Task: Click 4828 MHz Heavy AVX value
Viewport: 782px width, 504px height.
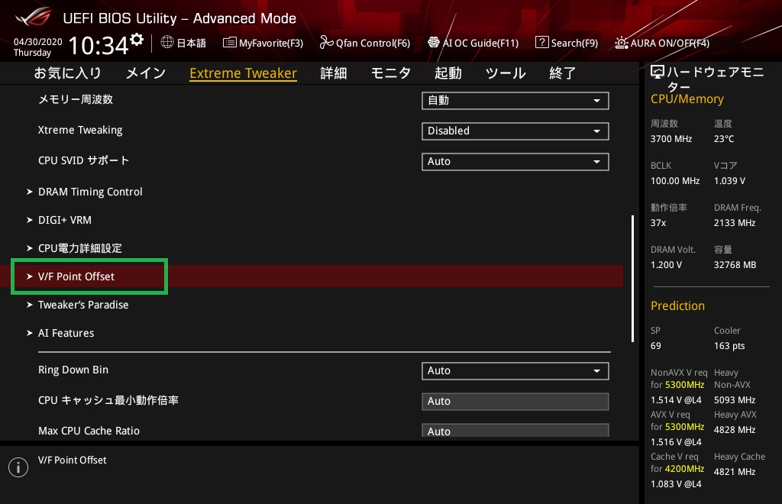Action: (734, 429)
